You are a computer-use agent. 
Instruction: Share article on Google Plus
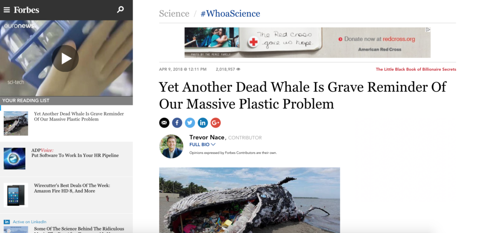[215, 123]
